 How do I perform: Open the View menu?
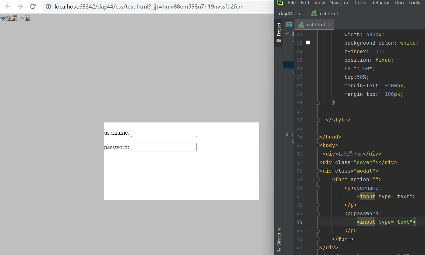[320, 3]
